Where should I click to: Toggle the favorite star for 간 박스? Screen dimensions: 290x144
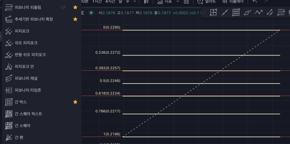(75, 102)
